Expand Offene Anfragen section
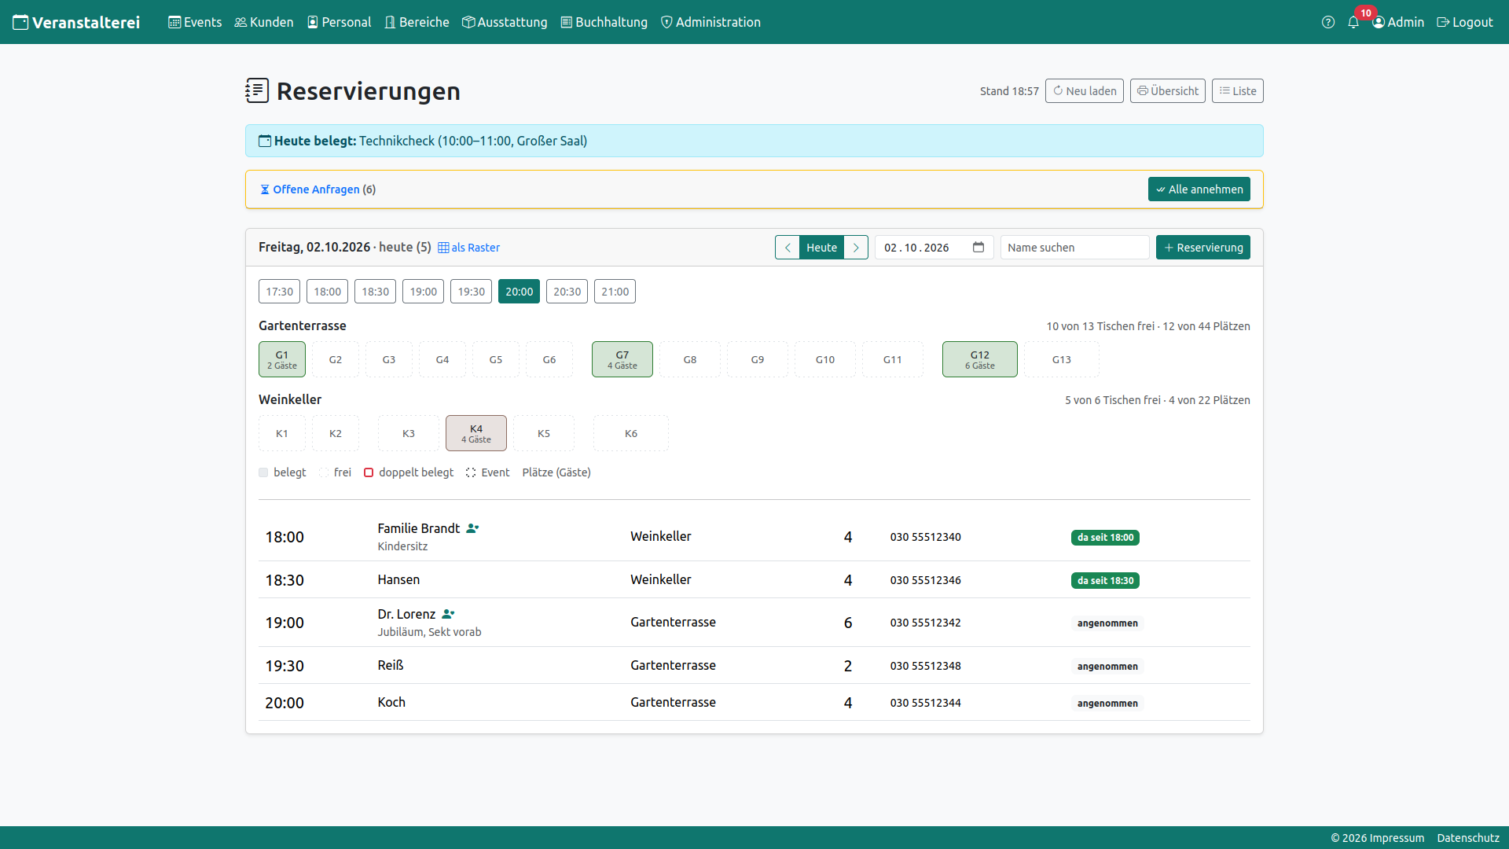Screen dimensions: 1509x849 318,189
